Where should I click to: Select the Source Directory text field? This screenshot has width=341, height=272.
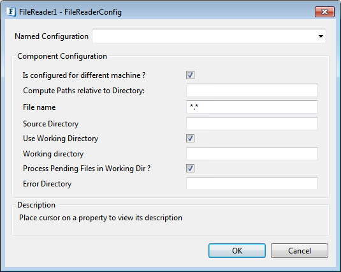[x=252, y=123]
